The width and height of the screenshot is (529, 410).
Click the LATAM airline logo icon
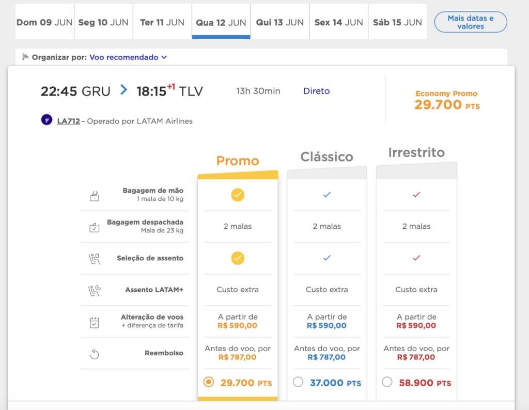(46, 120)
